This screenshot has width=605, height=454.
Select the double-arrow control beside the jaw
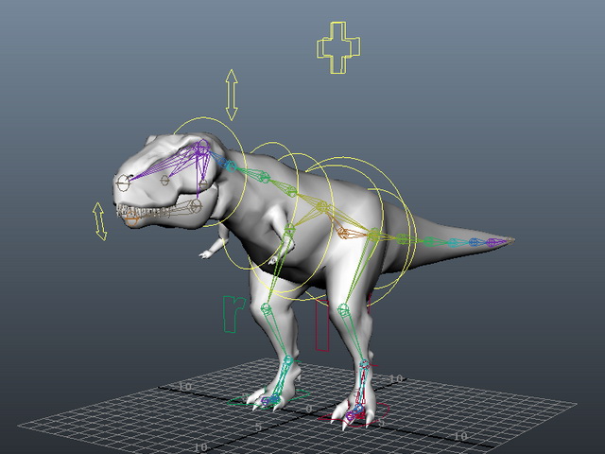click(99, 221)
